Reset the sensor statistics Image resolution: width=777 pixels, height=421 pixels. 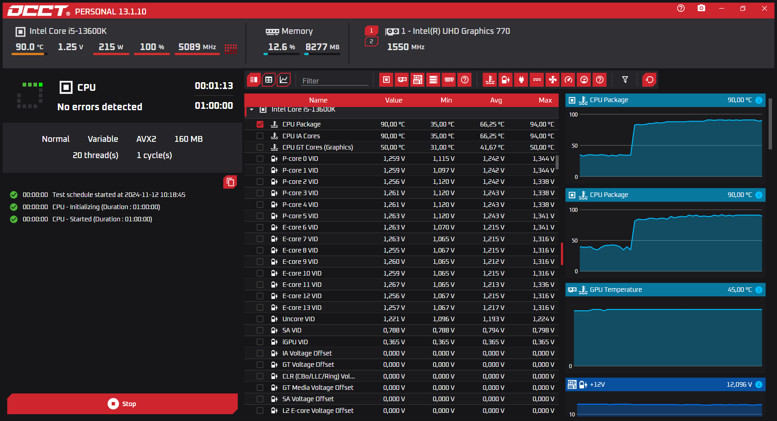pos(650,80)
